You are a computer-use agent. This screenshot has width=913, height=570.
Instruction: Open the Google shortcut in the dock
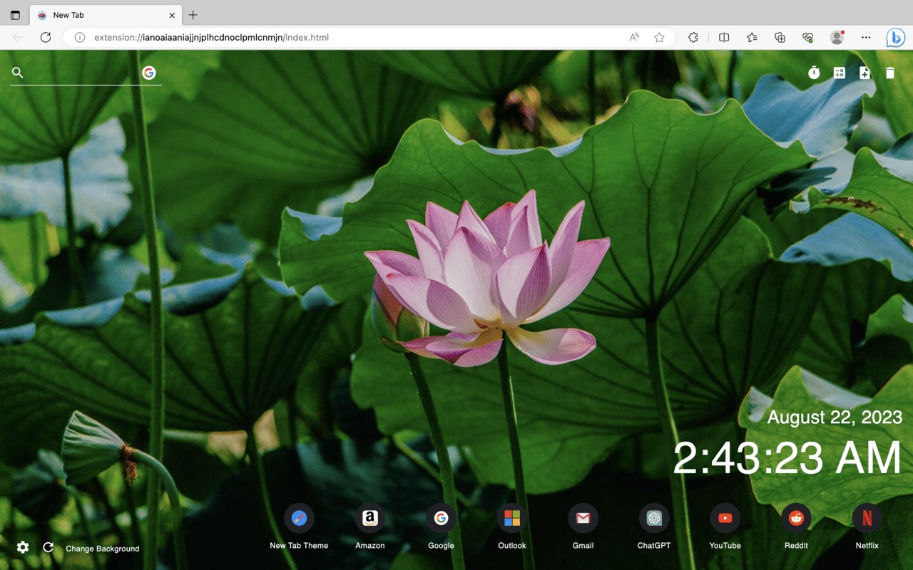point(441,528)
